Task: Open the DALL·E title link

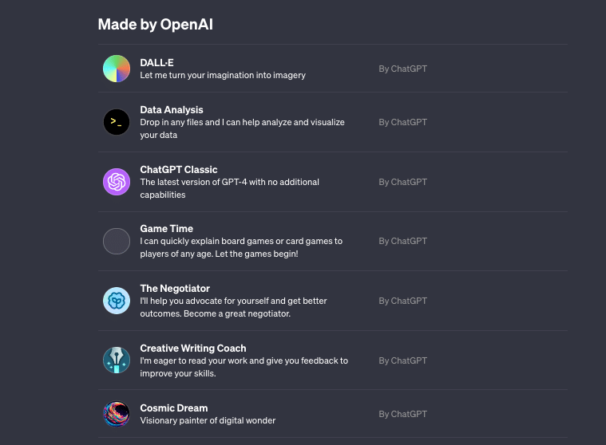Action: [156, 62]
